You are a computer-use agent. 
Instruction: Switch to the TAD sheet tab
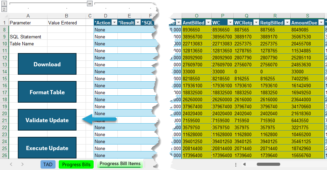(48, 164)
